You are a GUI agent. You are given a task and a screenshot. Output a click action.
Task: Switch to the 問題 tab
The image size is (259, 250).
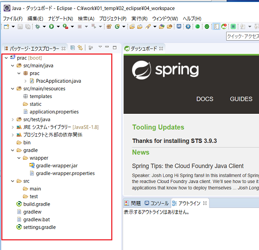click(x=133, y=203)
